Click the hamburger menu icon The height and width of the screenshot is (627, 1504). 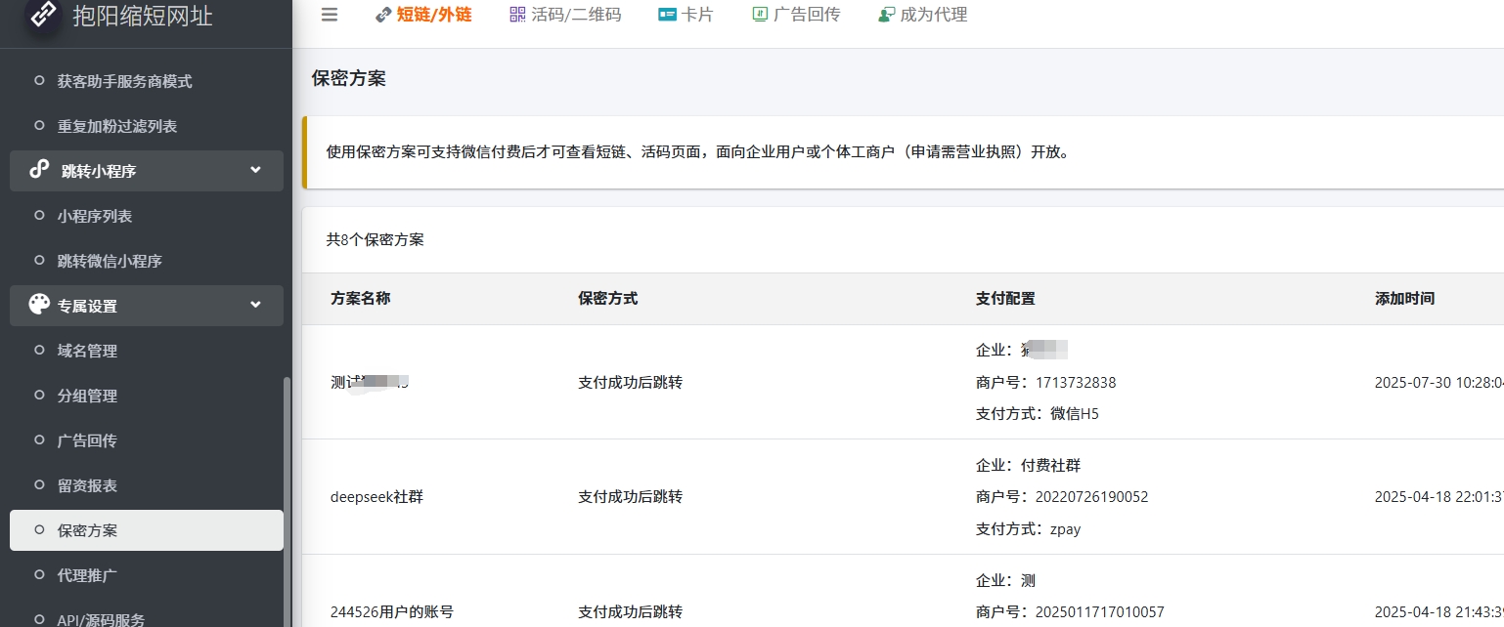click(x=330, y=15)
